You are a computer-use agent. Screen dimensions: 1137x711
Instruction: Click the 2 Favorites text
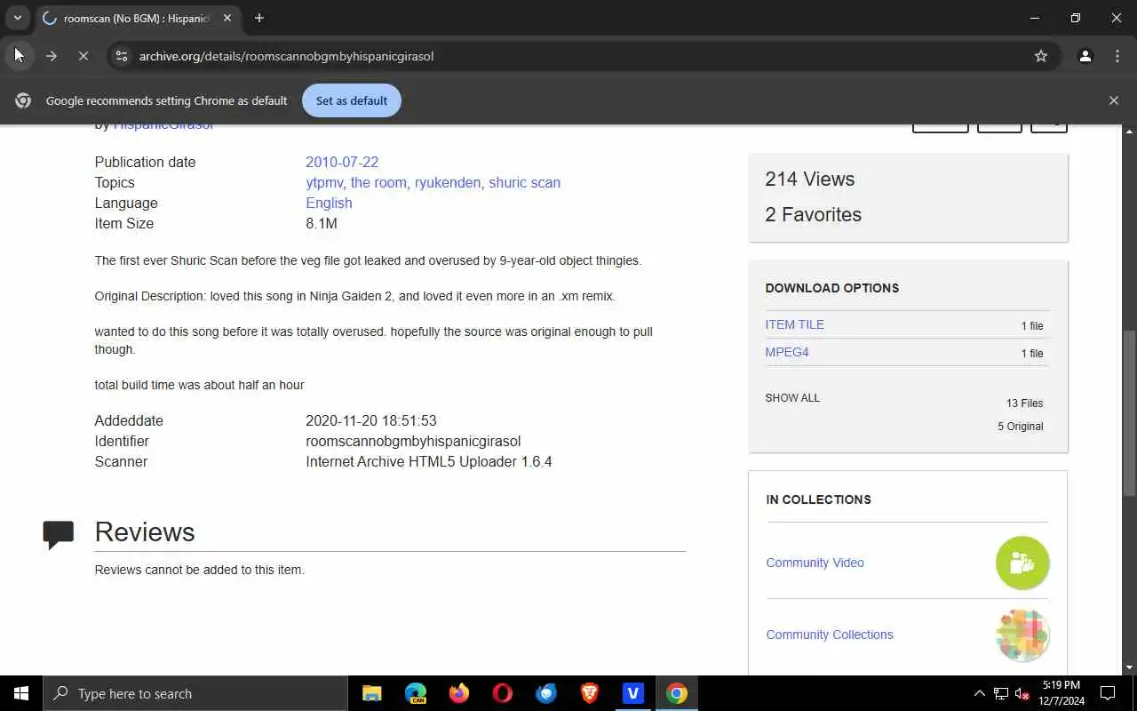tap(814, 214)
